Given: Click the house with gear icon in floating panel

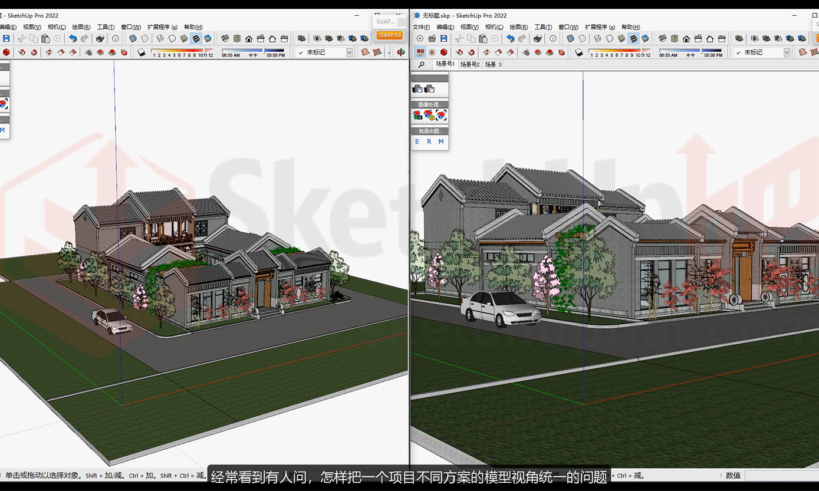Looking at the screenshot, I should click(429, 116).
